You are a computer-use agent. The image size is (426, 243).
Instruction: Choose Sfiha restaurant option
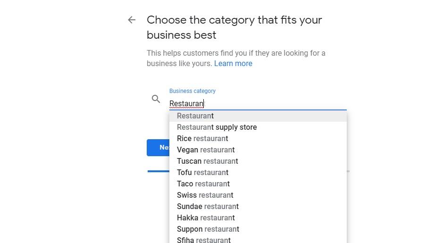click(204, 240)
